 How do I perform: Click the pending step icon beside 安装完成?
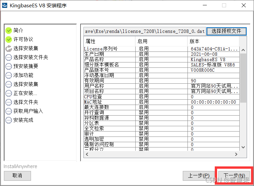pos(9,120)
